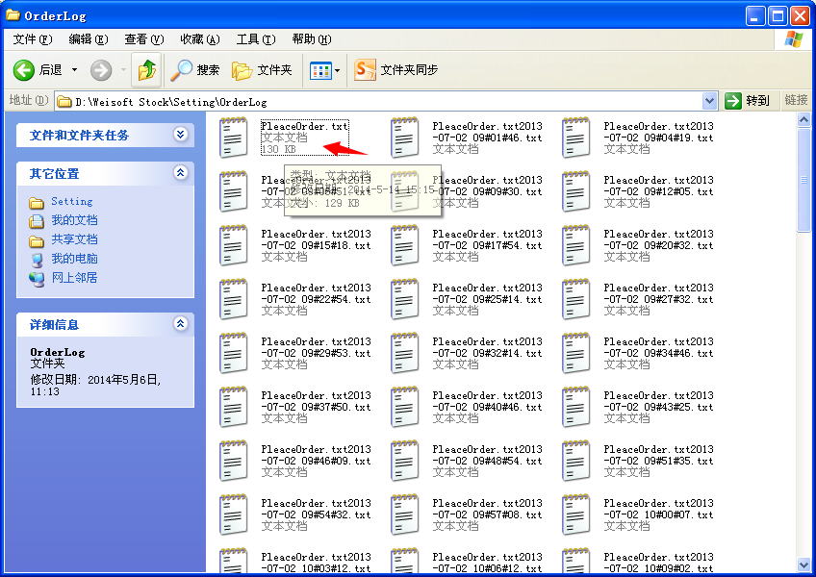The height and width of the screenshot is (577, 816).
Task: Click the 链接 links toolbar label
Action: (x=796, y=100)
